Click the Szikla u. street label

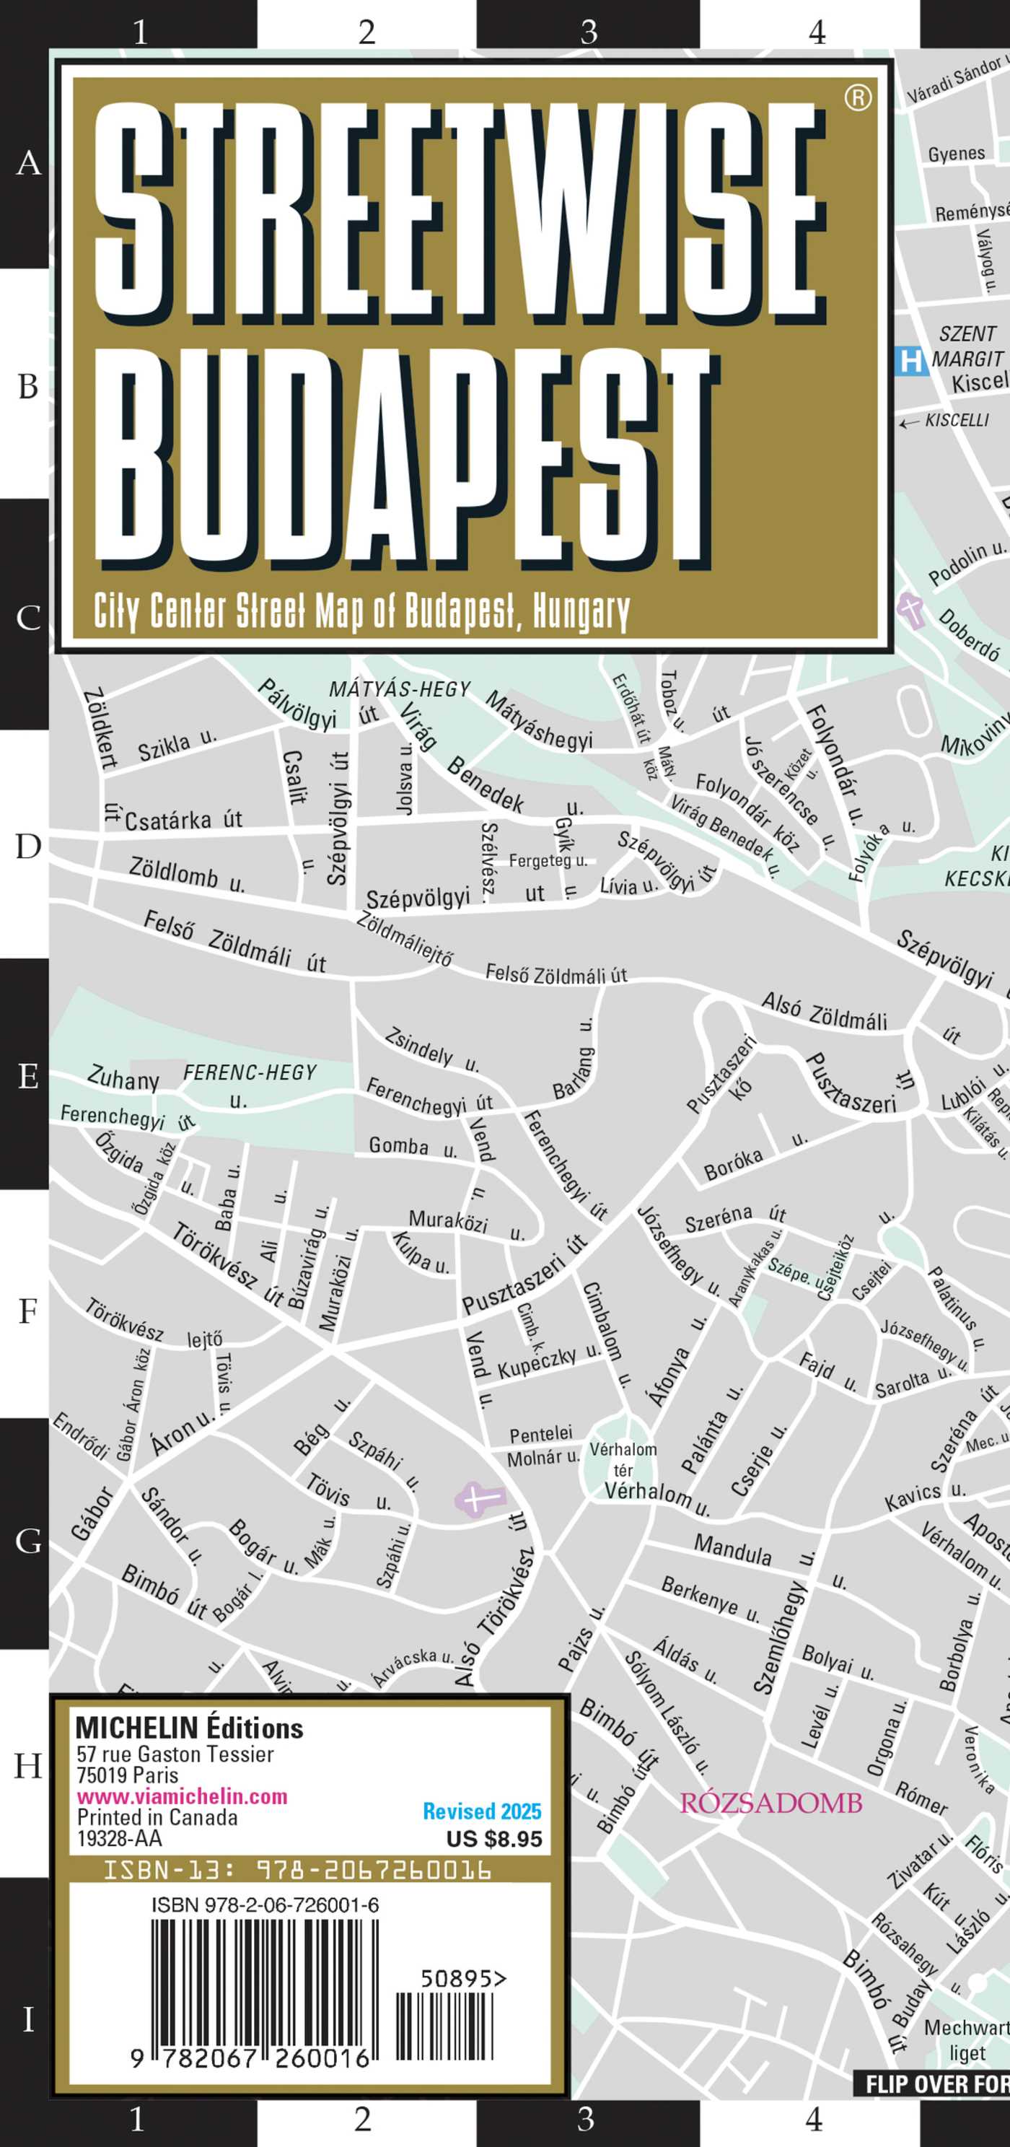point(177,744)
